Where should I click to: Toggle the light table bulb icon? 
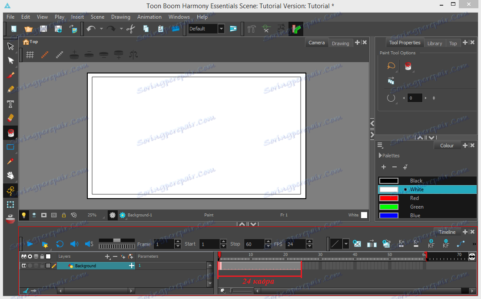(24, 215)
